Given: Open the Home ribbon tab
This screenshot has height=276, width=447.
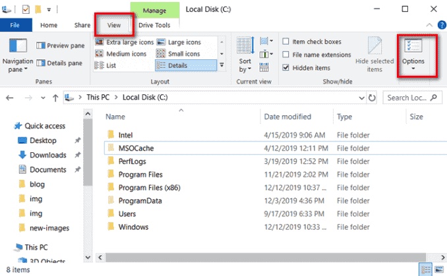Looking at the screenshot, I should click(x=49, y=25).
